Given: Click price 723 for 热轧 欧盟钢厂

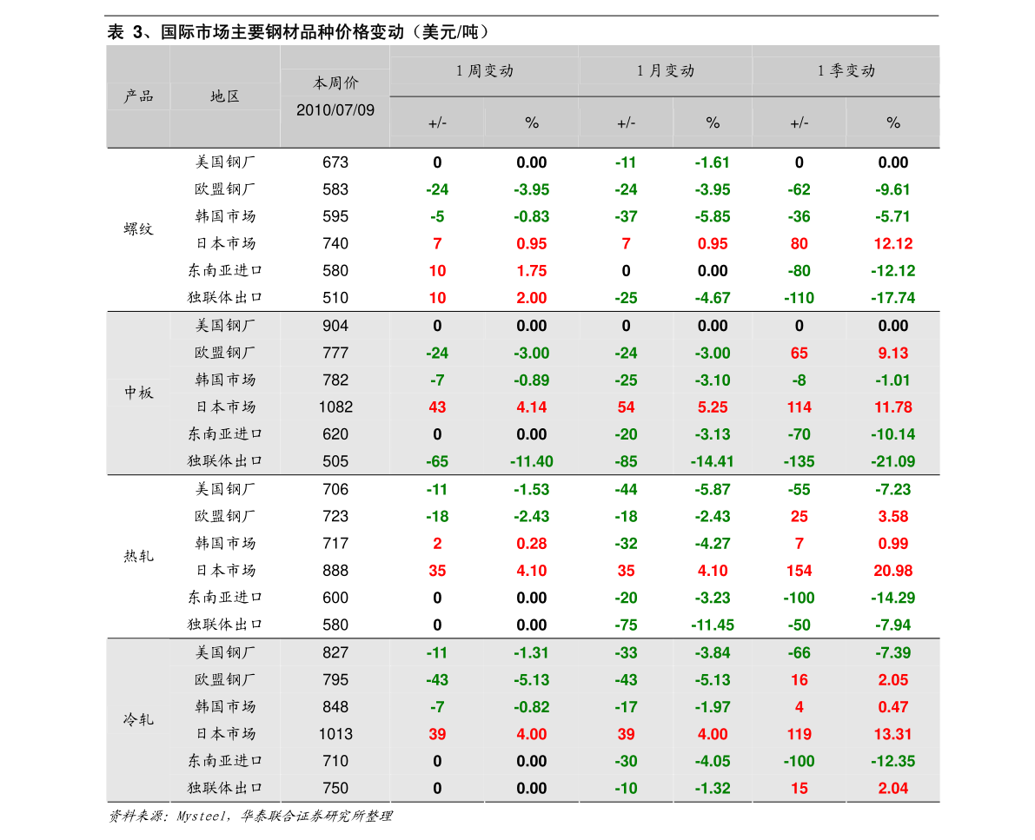Looking at the screenshot, I should point(335,517).
